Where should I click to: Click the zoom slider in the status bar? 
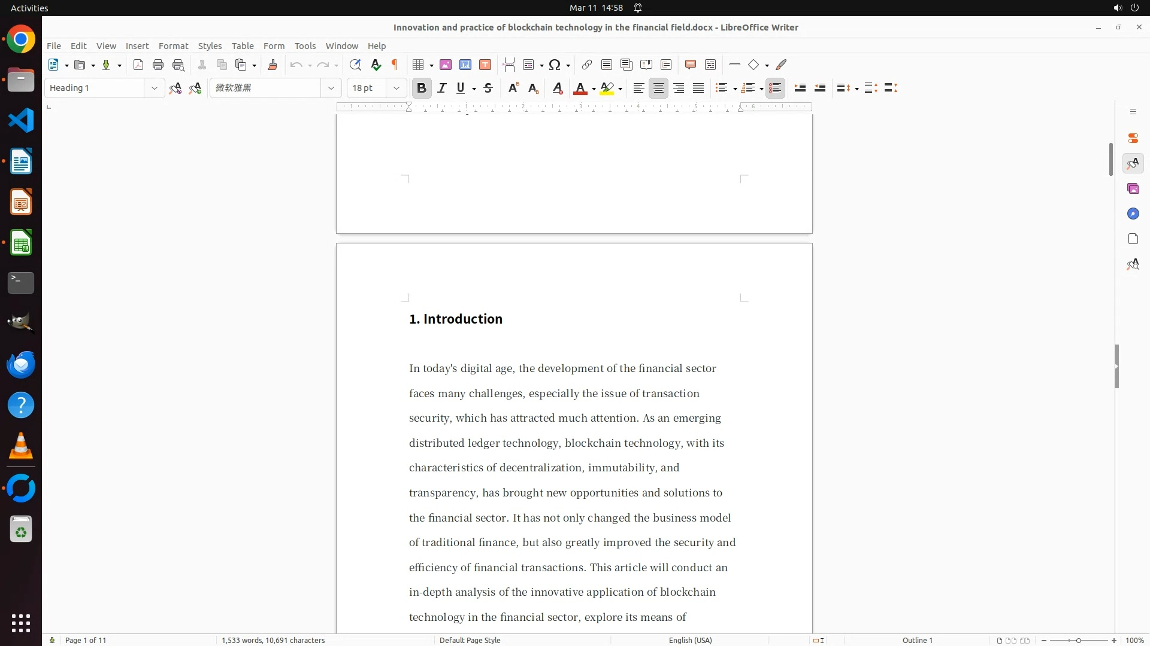(x=1078, y=640)
